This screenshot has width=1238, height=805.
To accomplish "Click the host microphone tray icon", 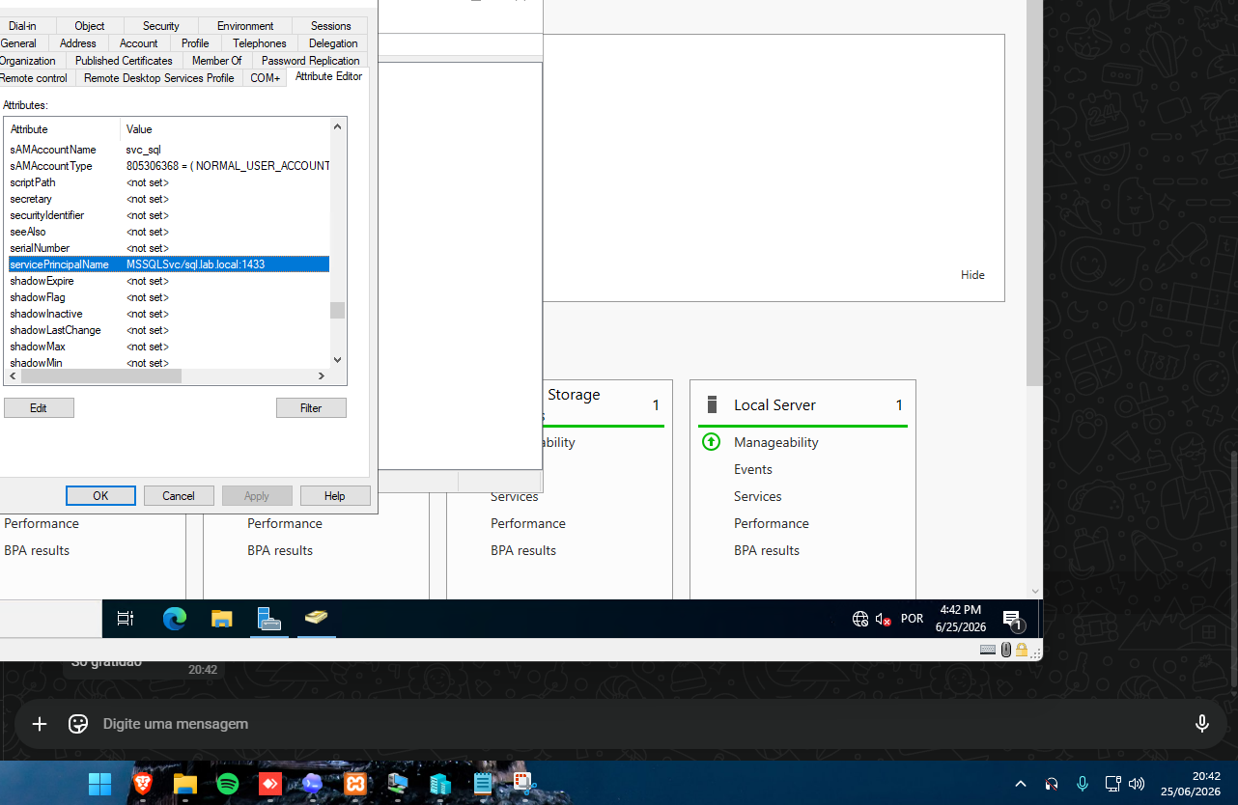I will pyautogui.click(x=1083, y=783).
